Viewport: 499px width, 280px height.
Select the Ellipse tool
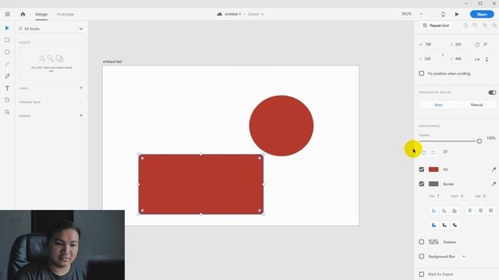tap(7, 52)
